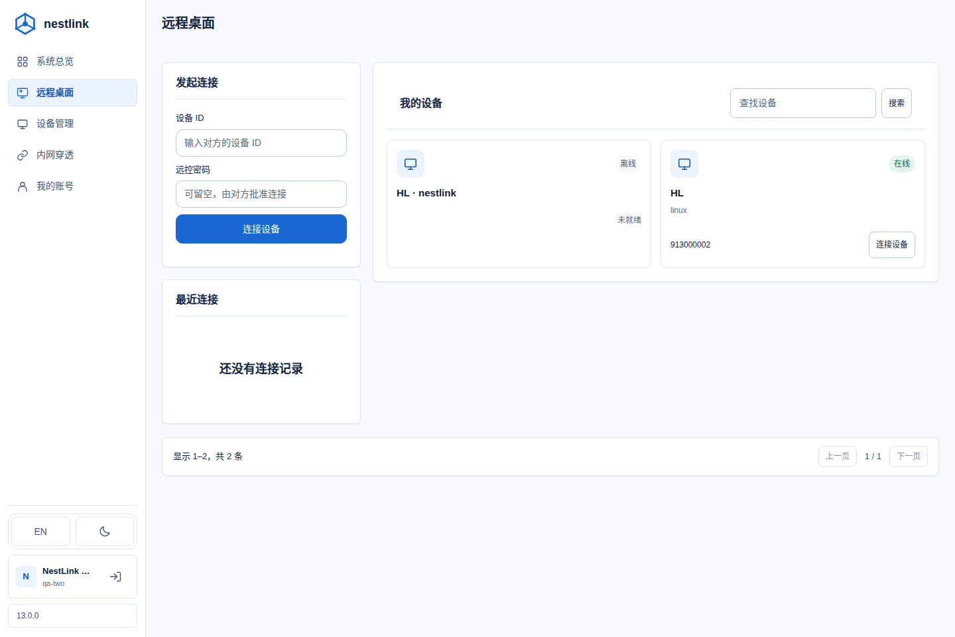The height and width of the screenshot is (637, 955).
Task: Click the 在线 status badge
Action: point(902,164)
